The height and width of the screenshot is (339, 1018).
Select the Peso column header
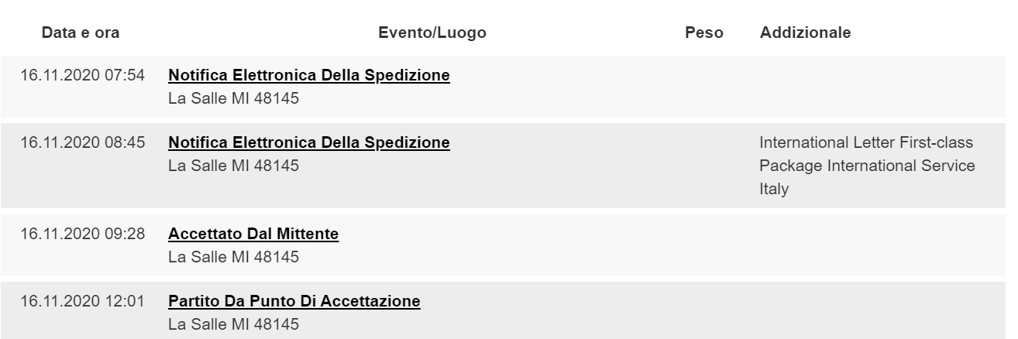click(704, 33)
